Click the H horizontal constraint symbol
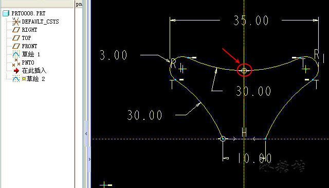 click(244, 132)
